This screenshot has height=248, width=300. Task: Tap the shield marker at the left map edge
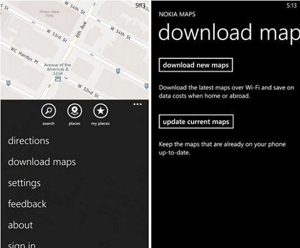(x=8, y=83)
